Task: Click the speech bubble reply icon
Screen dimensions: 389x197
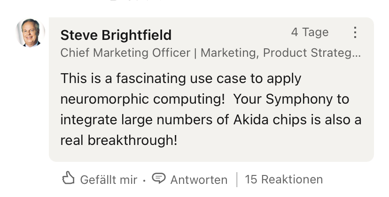Action: (x=160, y=179)
